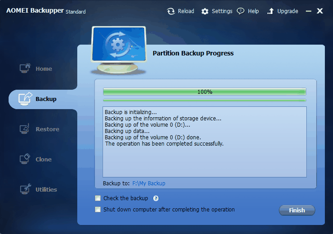Click the 'Backup to:' label

[x=116, y=184]
